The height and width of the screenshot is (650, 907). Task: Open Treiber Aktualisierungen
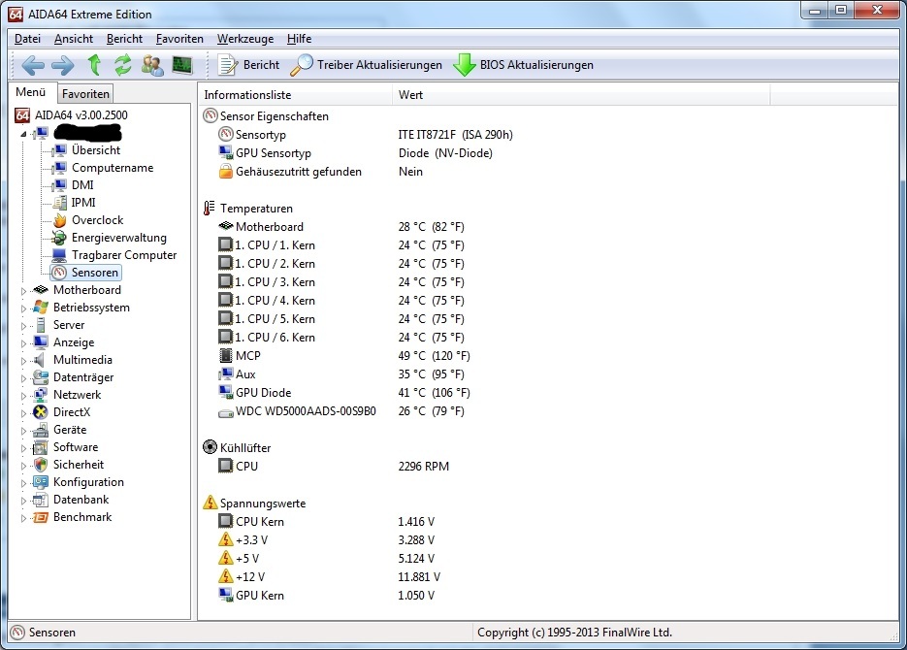366,65
